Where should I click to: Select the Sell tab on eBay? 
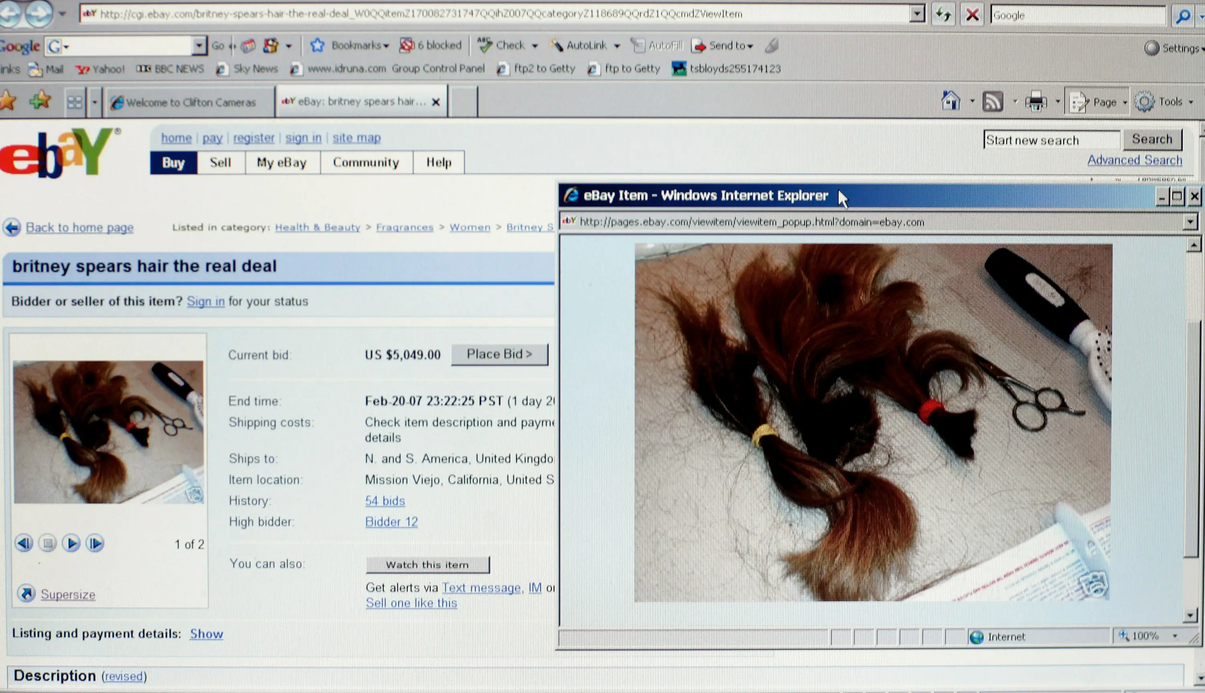click(x=221, y=162)
